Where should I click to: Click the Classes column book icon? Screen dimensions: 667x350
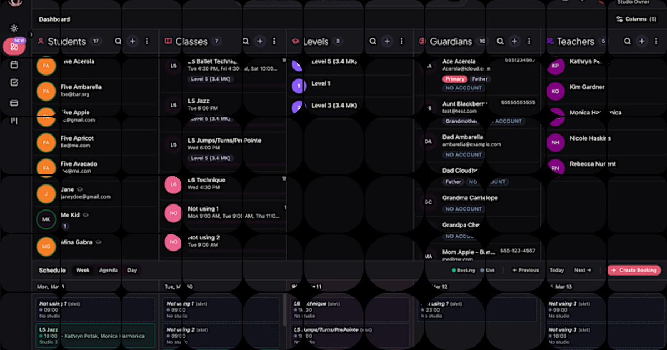168,41
